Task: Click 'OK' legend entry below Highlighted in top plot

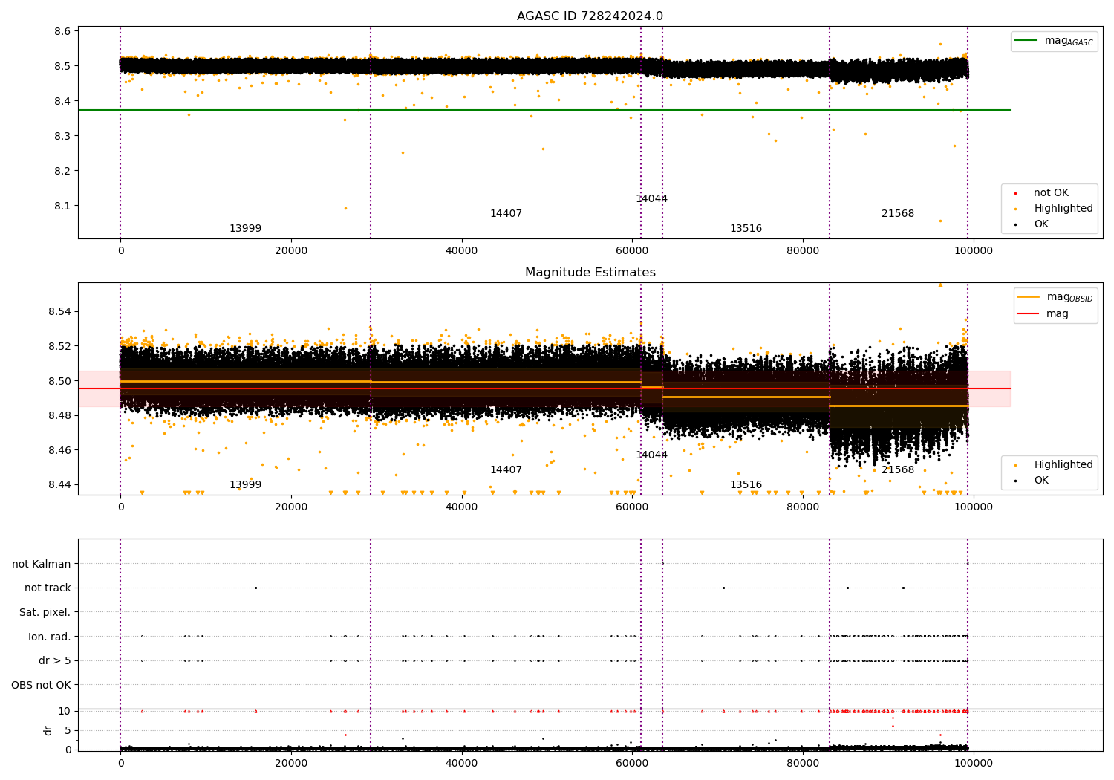Action: point(1041,224)
